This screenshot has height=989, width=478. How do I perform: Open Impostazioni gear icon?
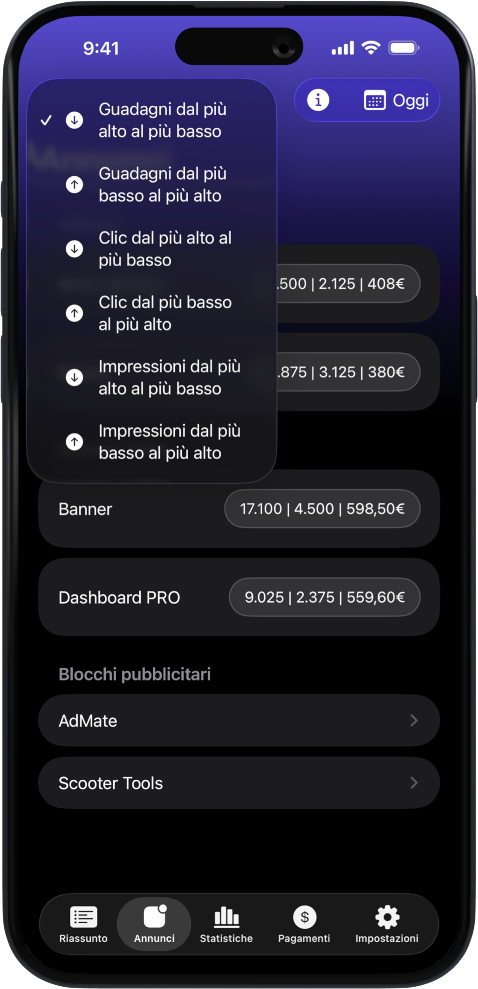click(387, 917)
